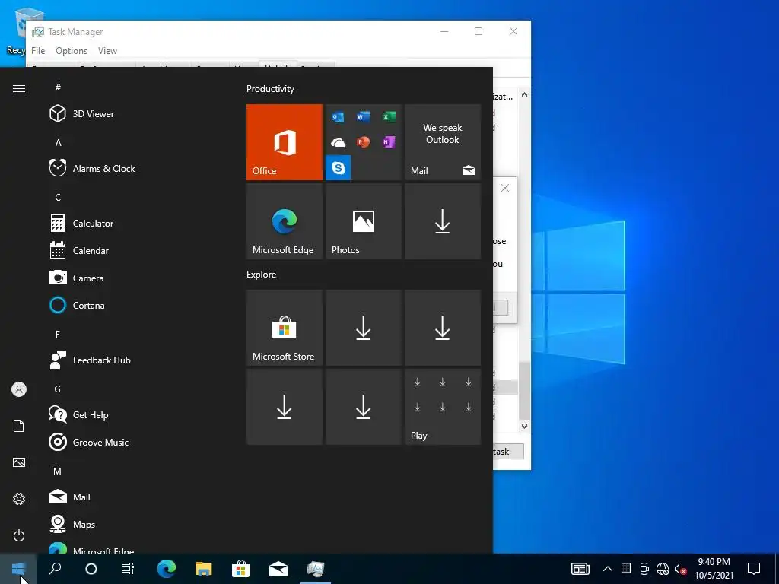Click the Explore group heading
The height and width of the screenshot is (584, 779).
pos(262,274)
